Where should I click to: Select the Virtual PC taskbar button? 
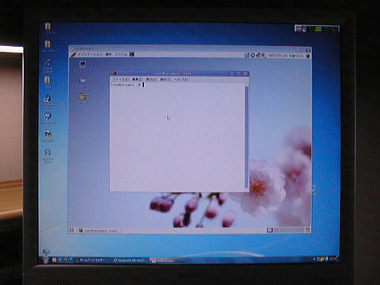coord(168,261)
